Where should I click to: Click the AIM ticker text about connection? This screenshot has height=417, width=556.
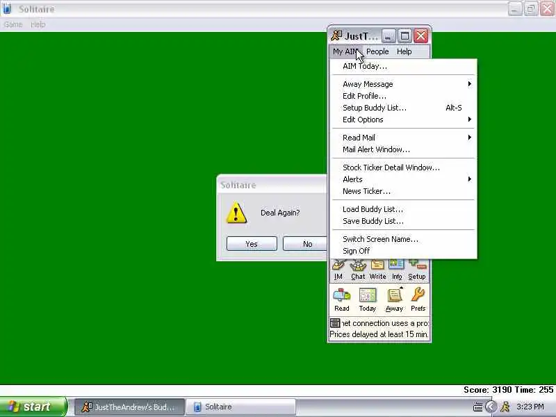coord(385,323)
